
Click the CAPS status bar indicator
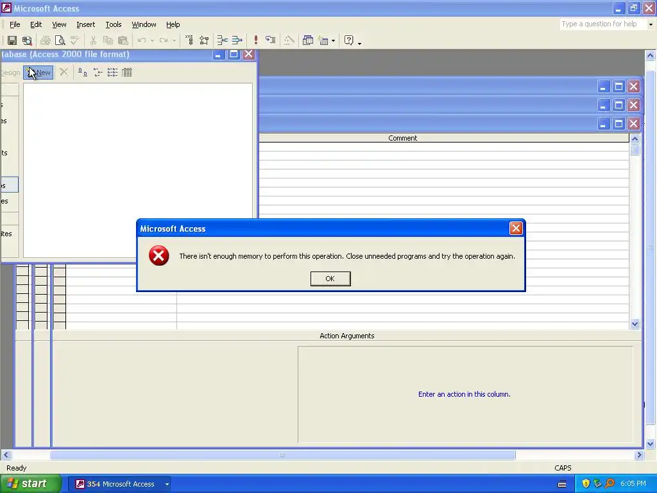tap(563, 468)
